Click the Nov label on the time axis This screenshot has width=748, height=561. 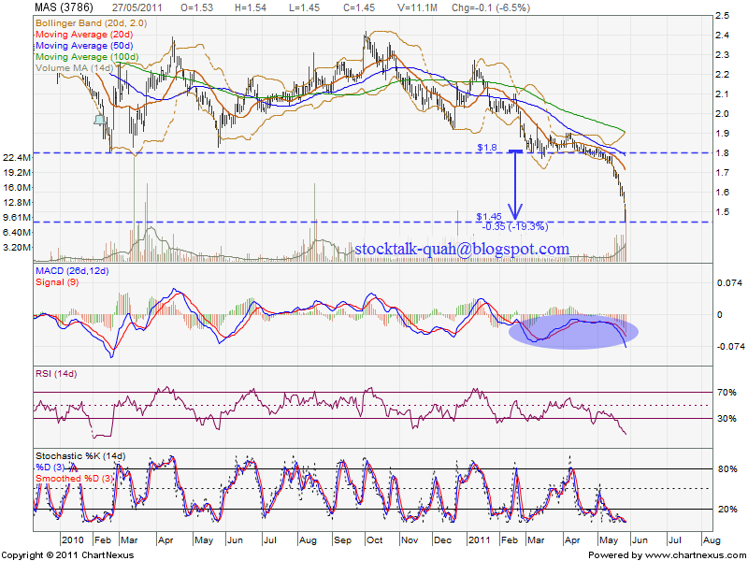pyautogui.click(x=410, y=540)
